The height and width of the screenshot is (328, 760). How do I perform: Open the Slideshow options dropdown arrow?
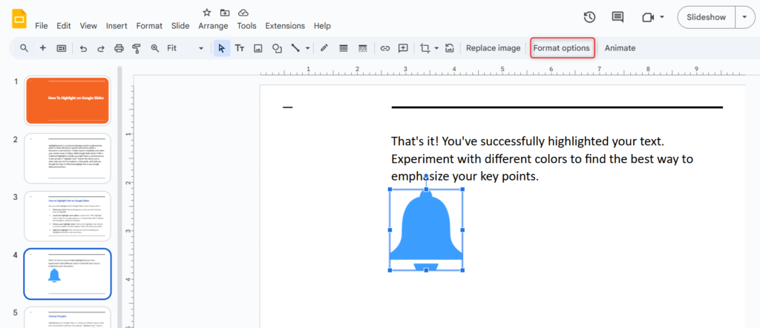744,17
